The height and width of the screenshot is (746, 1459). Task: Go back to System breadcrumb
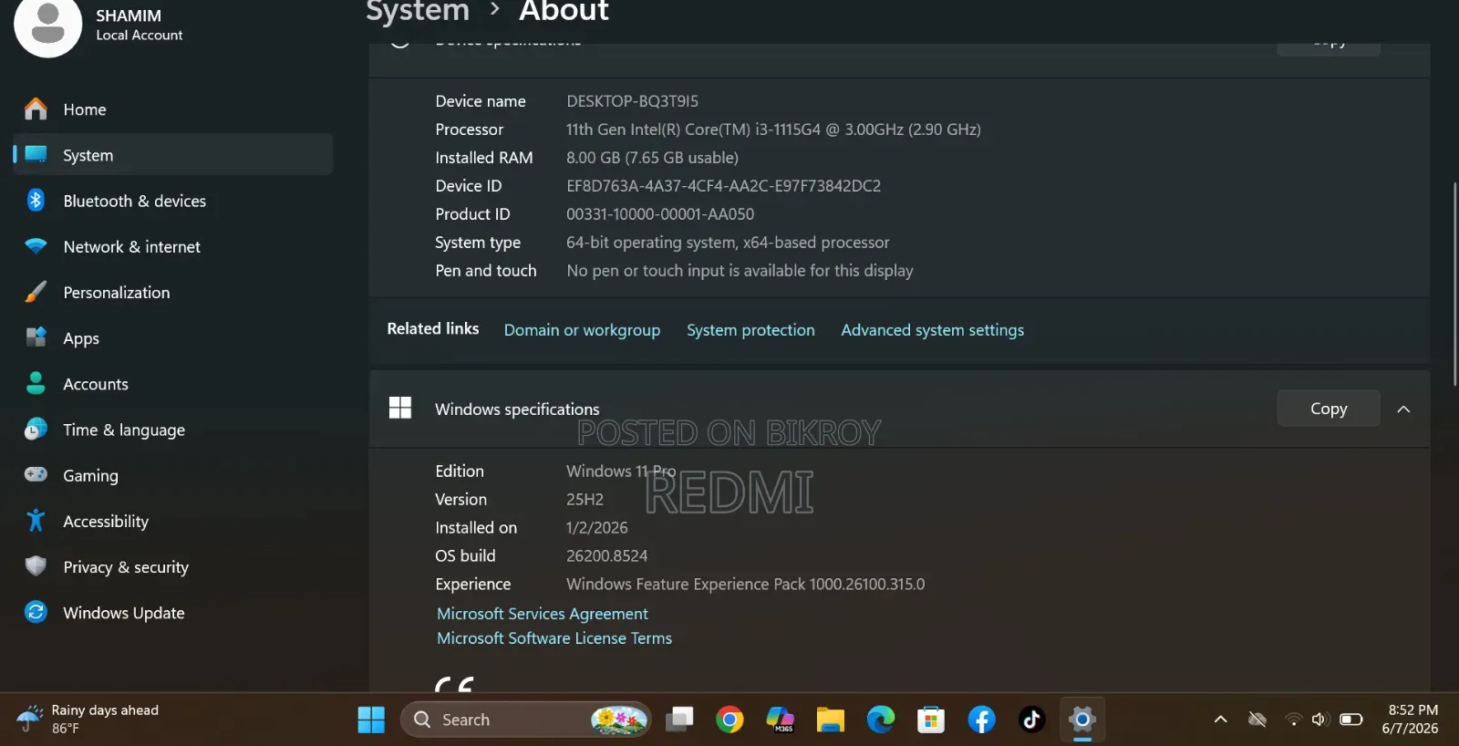[x=418, y=11]
